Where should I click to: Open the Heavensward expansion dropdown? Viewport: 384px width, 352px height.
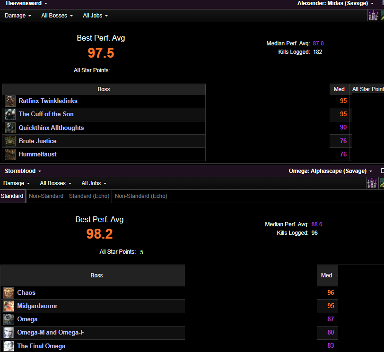26,3
